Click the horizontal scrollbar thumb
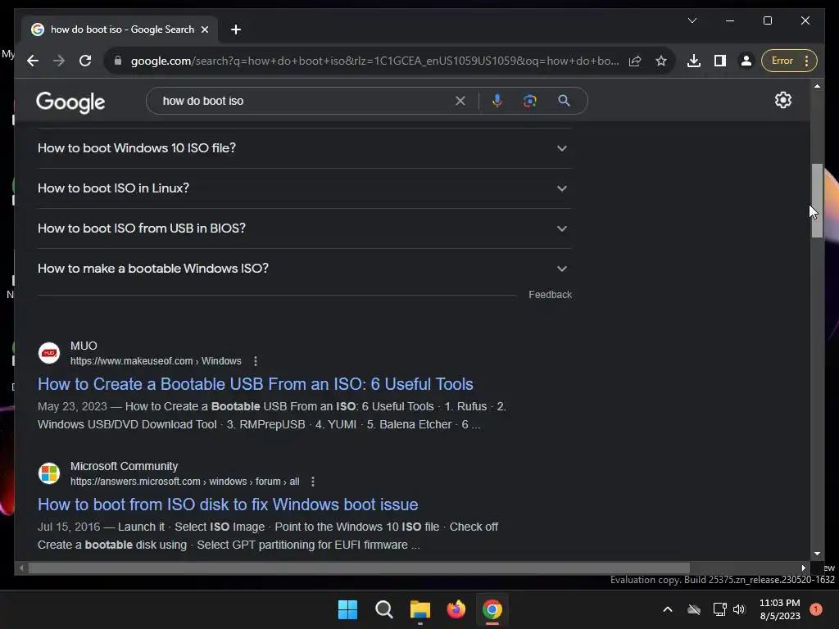 point(359,568)
